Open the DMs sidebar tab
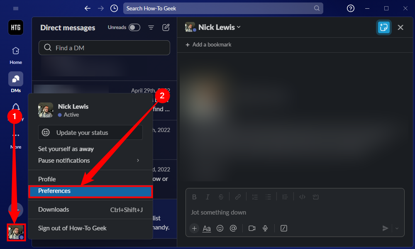This screenshot has height=249, width=415. (x=16, y=82)
